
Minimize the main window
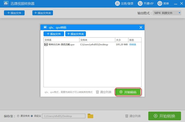(175, 4)
